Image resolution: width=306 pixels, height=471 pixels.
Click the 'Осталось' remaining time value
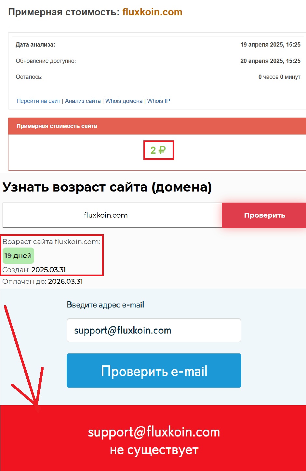pos(279,77)
